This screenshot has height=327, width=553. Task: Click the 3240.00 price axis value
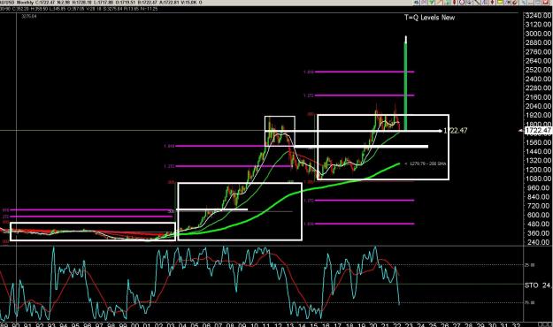pyautogui.click(x=538, y=16)
